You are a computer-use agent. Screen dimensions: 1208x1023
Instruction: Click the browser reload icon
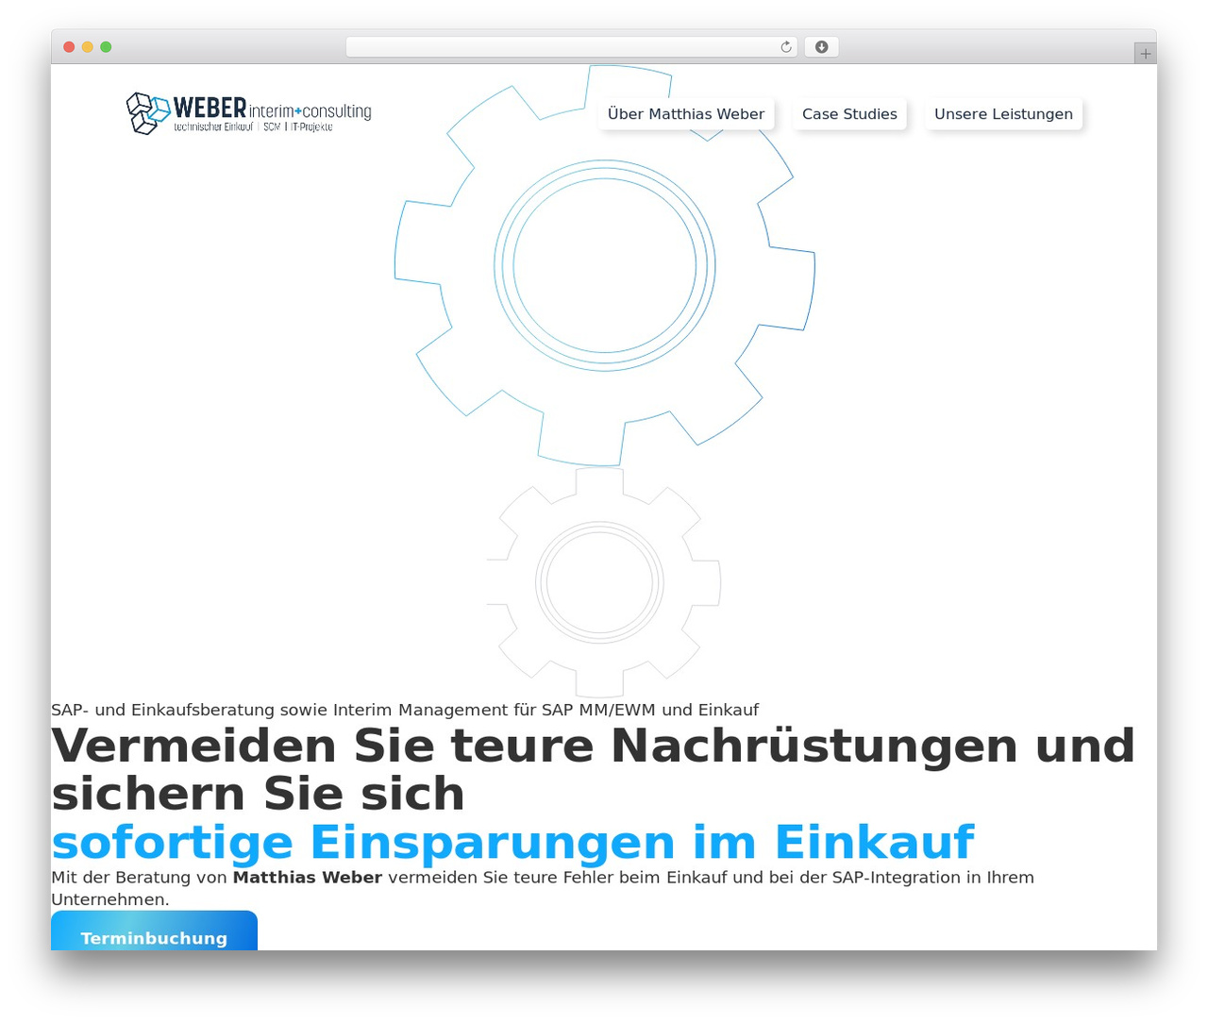[786, 47]
